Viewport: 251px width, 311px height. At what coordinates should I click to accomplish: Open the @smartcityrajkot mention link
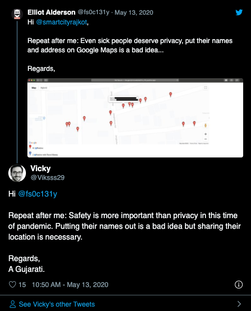click(x=62, y=22)
